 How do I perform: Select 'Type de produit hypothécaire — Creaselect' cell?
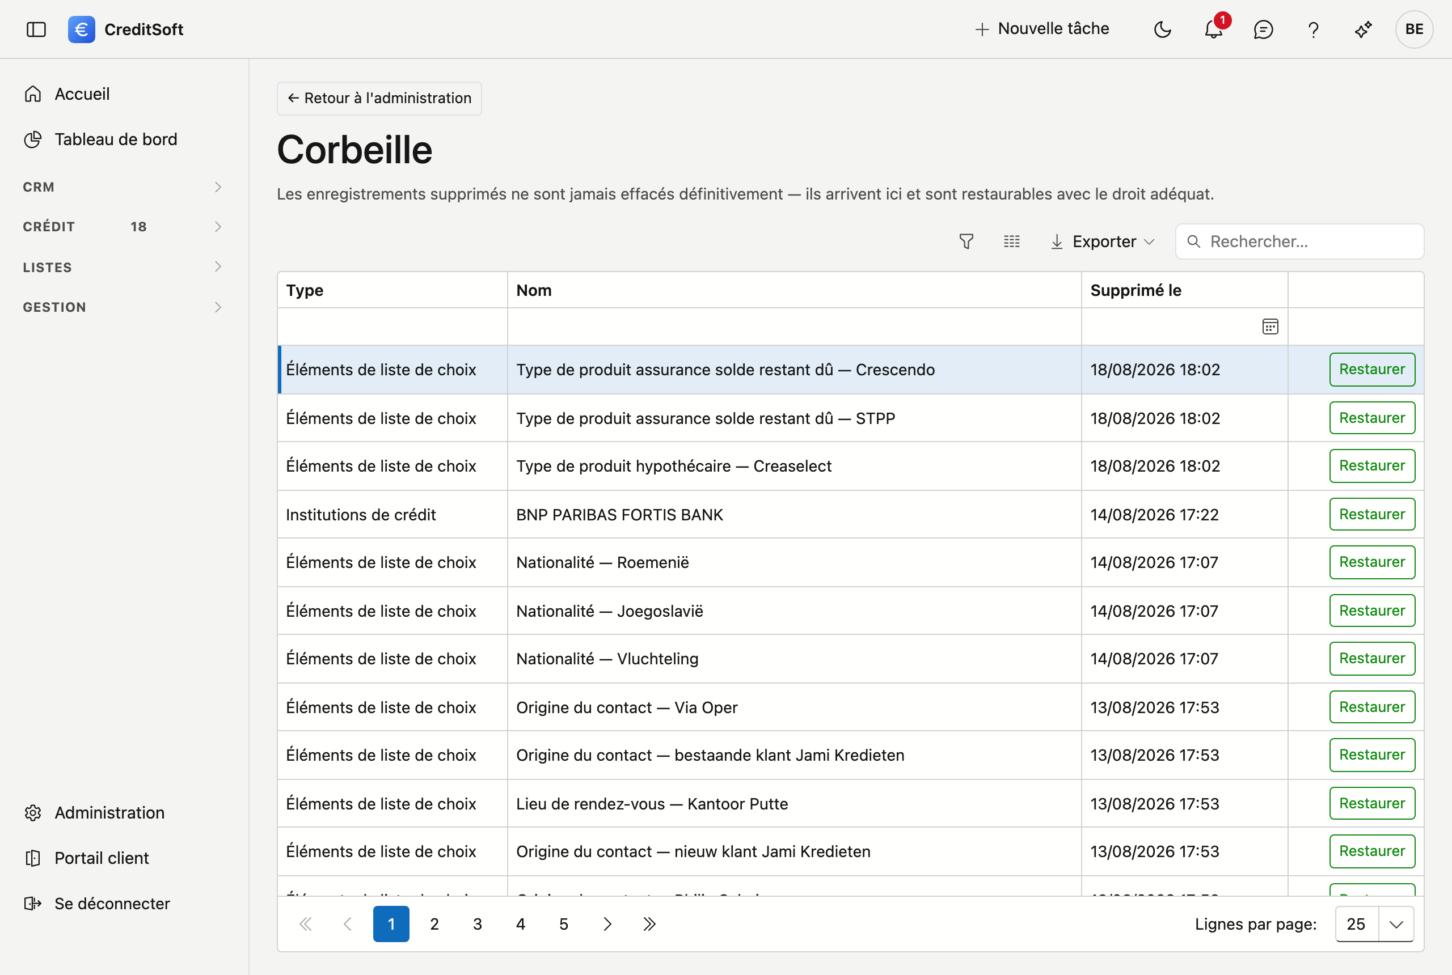point(795,467)
